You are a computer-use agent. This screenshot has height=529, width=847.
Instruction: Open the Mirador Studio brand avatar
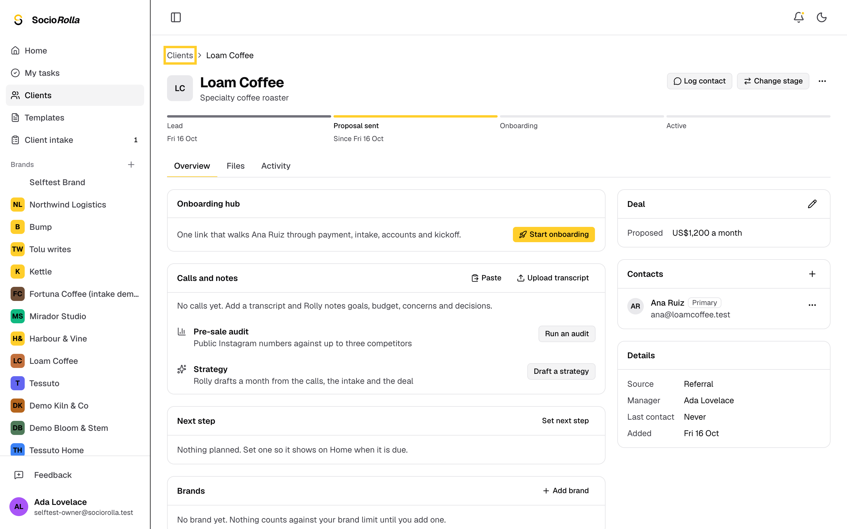(18, 316)
